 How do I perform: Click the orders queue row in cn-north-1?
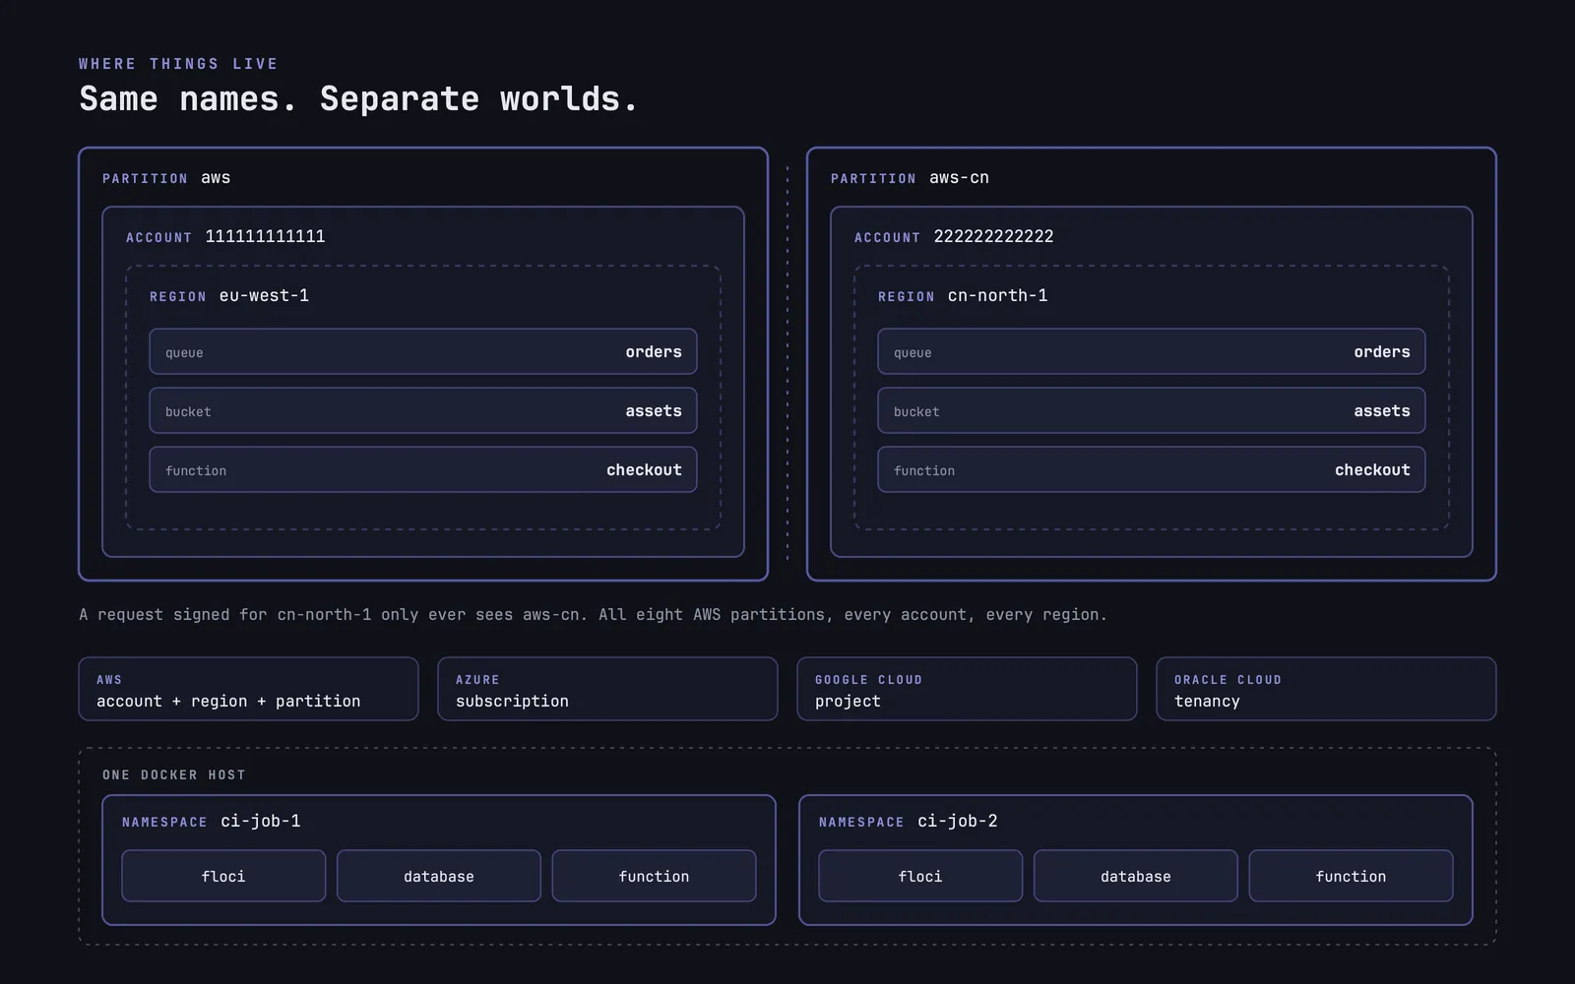(x=1152, y=351)
